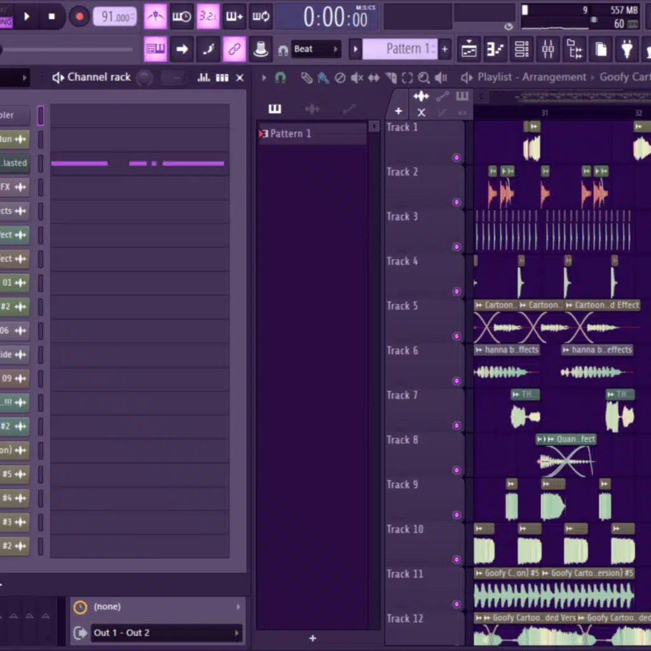Switch to the piano pattern tab in picker

pos(275,109)
